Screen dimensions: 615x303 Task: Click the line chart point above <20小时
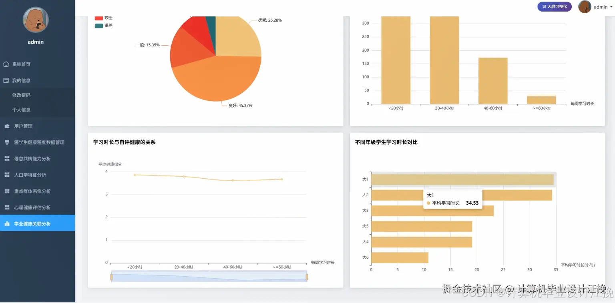135,175
